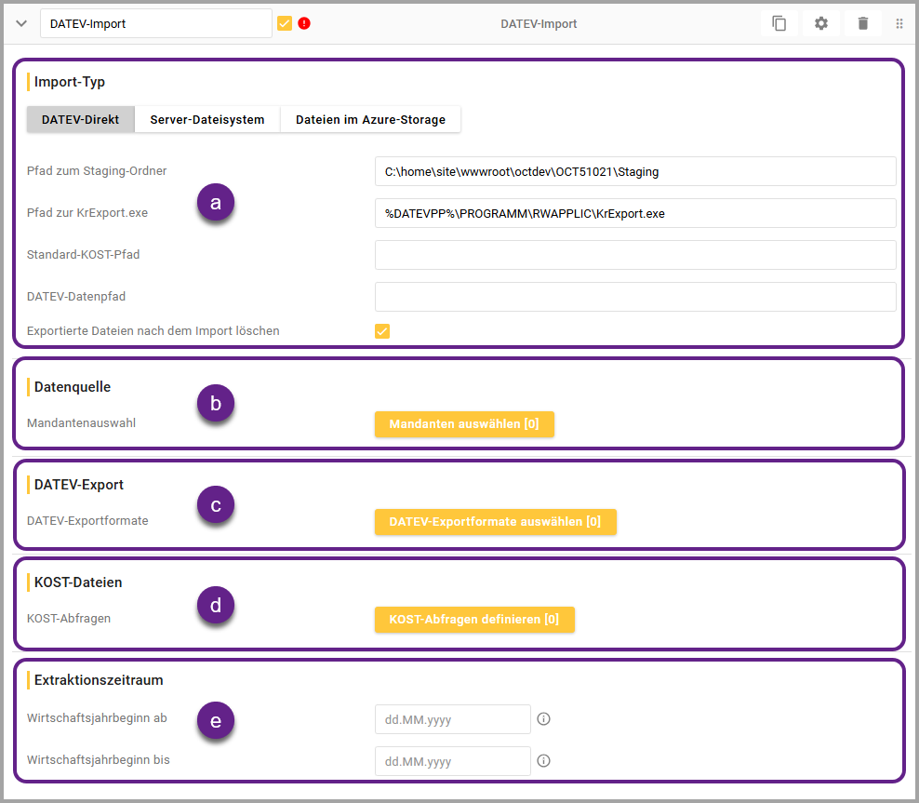Image resolution: width=919 pixels, height=803 pixels.
Task: Switch to Server-Dateisystem tab
Action: point(207,119)
